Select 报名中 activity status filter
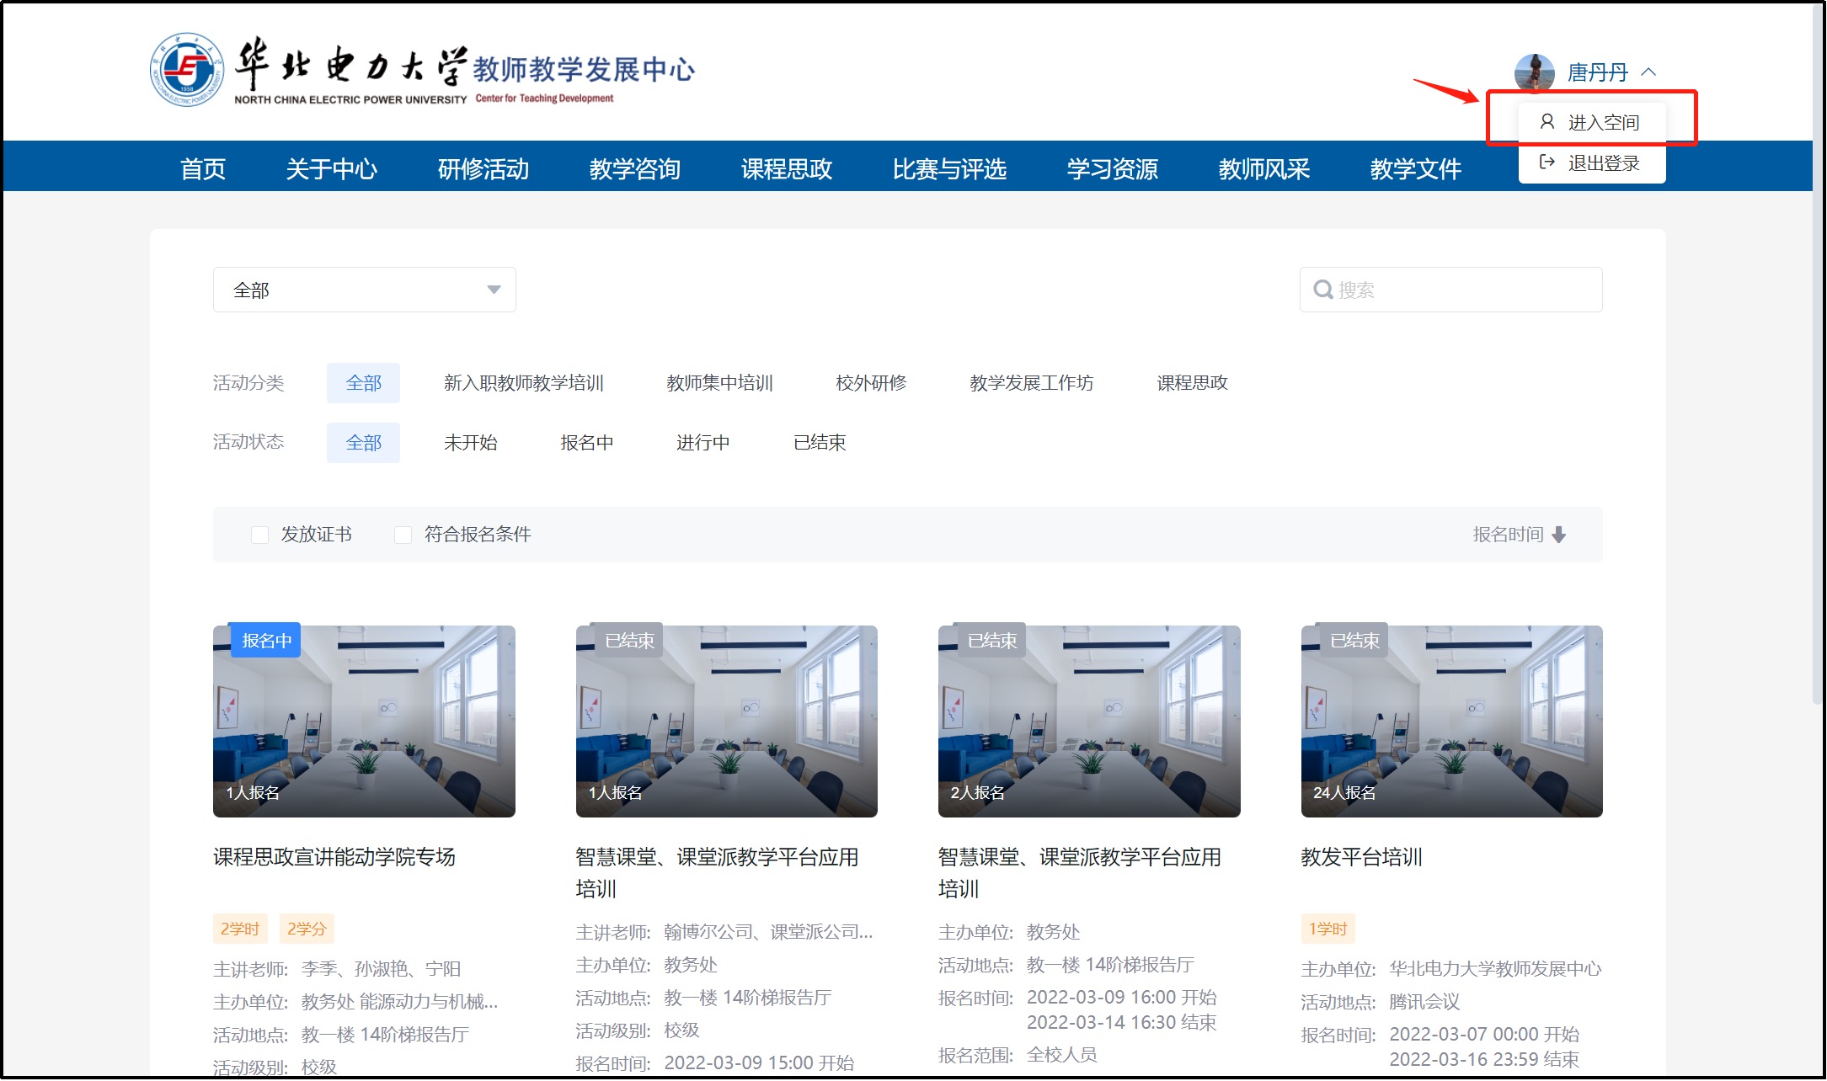 [586, 443]
